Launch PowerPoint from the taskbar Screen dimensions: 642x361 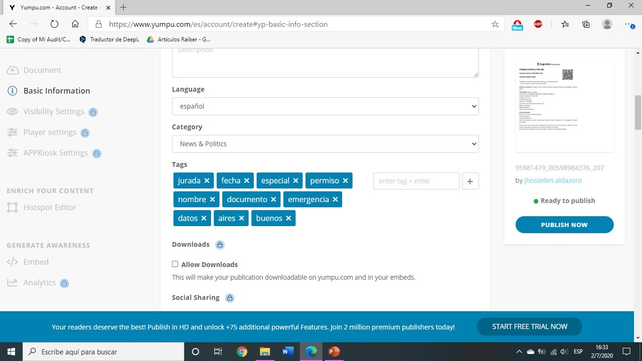tap(334, 351)
